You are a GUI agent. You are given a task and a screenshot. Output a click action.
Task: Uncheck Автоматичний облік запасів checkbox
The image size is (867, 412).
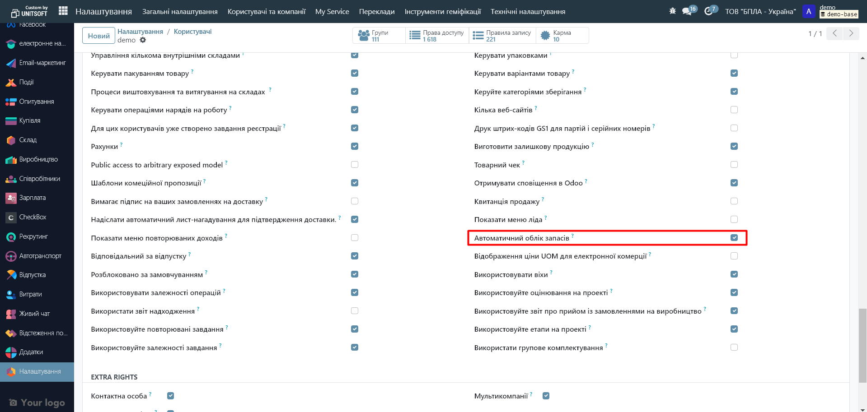point(734,238)
